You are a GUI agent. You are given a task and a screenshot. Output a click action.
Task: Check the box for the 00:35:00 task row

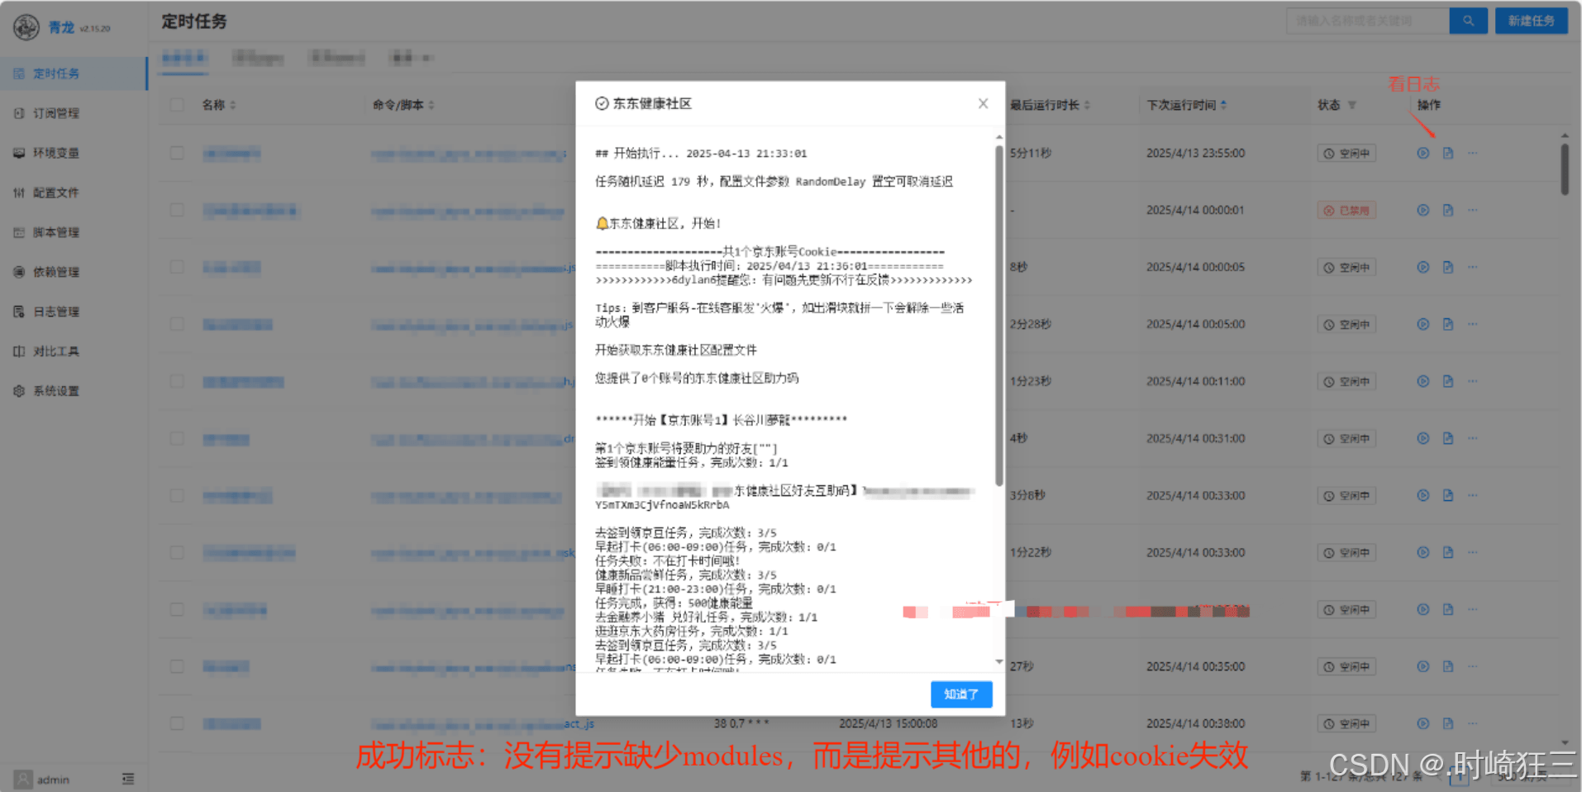click(x=177, y=666)
